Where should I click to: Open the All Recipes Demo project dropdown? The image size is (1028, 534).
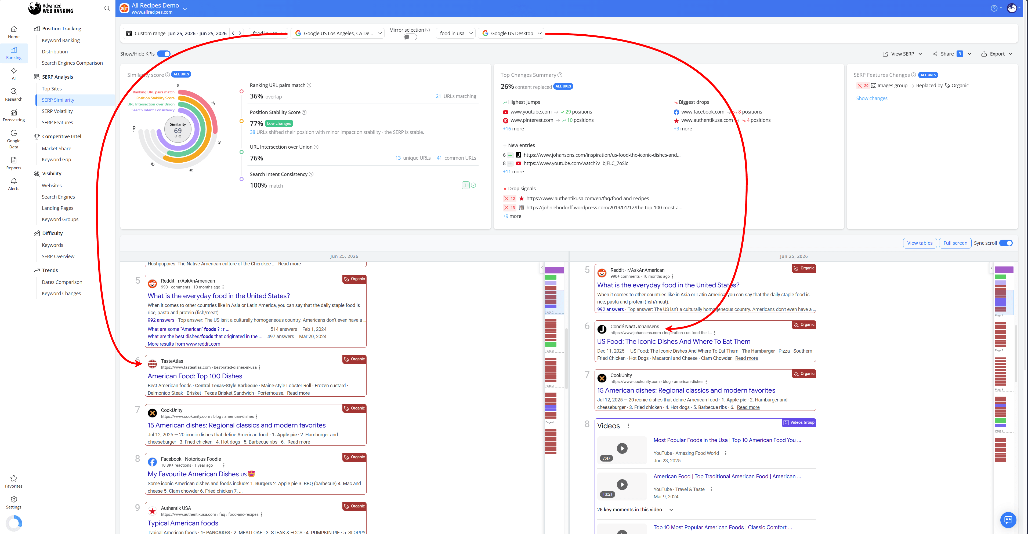[x=185, y=8]
